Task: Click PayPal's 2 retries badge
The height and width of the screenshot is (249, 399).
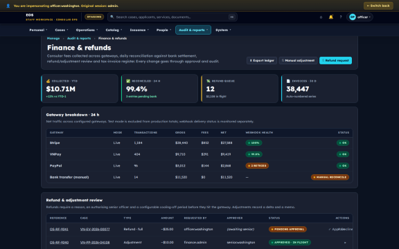Action: tap(257, 166)
